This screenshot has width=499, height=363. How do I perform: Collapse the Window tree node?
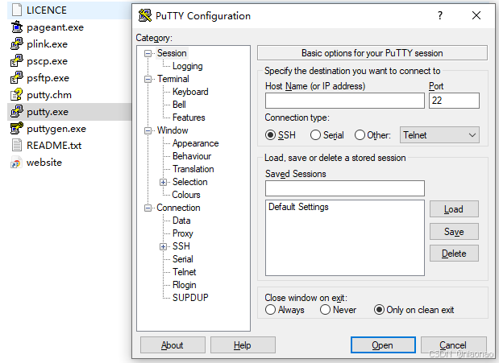(x=148, y=130)
